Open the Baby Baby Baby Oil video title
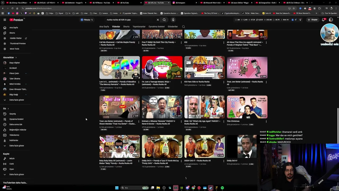Screen dimensions: 339x191 (x=116, y=162)
